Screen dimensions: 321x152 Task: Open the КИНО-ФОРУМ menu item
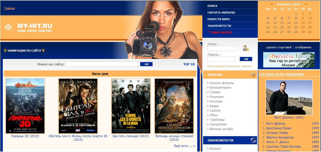tap(220, 32)
